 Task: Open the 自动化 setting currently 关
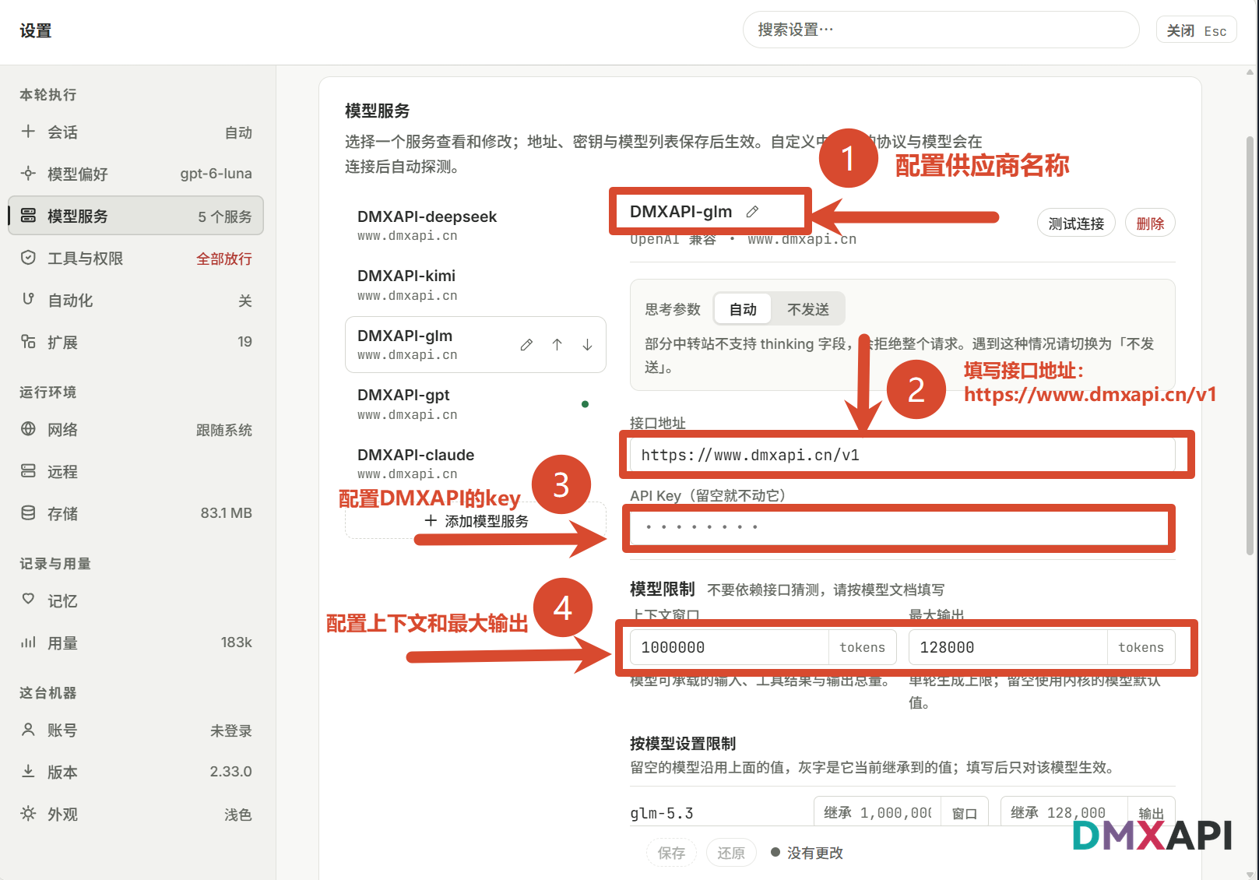point(136,301)
